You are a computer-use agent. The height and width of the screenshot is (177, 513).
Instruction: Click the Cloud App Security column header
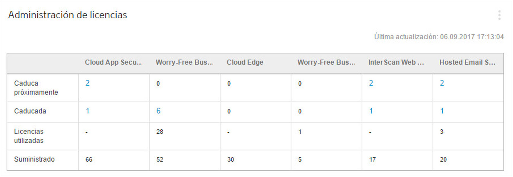(x=114, y=62)
